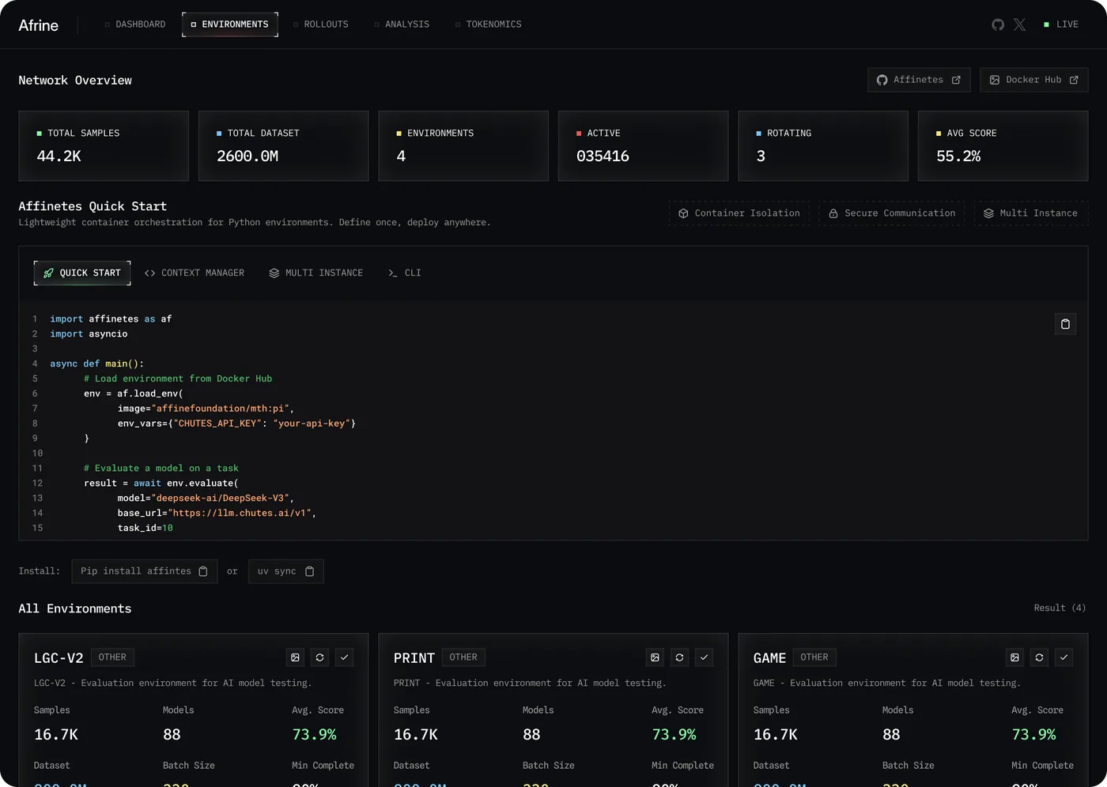Click the Active value '035416'
The width and height of the screenshot is (1107, 787).
(603, 156)
